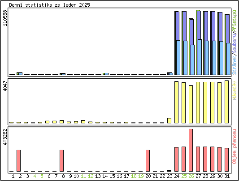The width and height of the screenshot is (239, 181).
Task: Click the red transfer bar for day 2
Action: [18, 160]
